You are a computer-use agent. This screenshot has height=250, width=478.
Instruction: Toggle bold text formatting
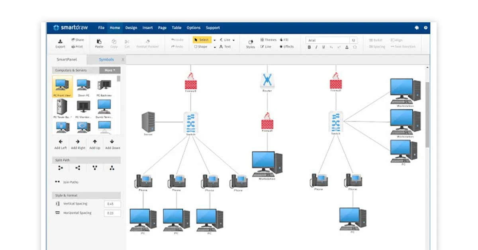point(309,47)
